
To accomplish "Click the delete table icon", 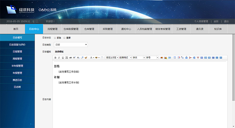I will (178, 58).
